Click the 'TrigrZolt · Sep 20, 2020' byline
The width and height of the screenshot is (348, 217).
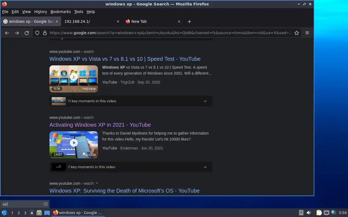pyautogui.click(x=140, y=82)
